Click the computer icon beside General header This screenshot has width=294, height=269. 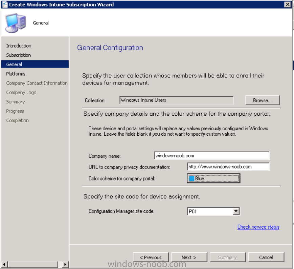[15, 23]
